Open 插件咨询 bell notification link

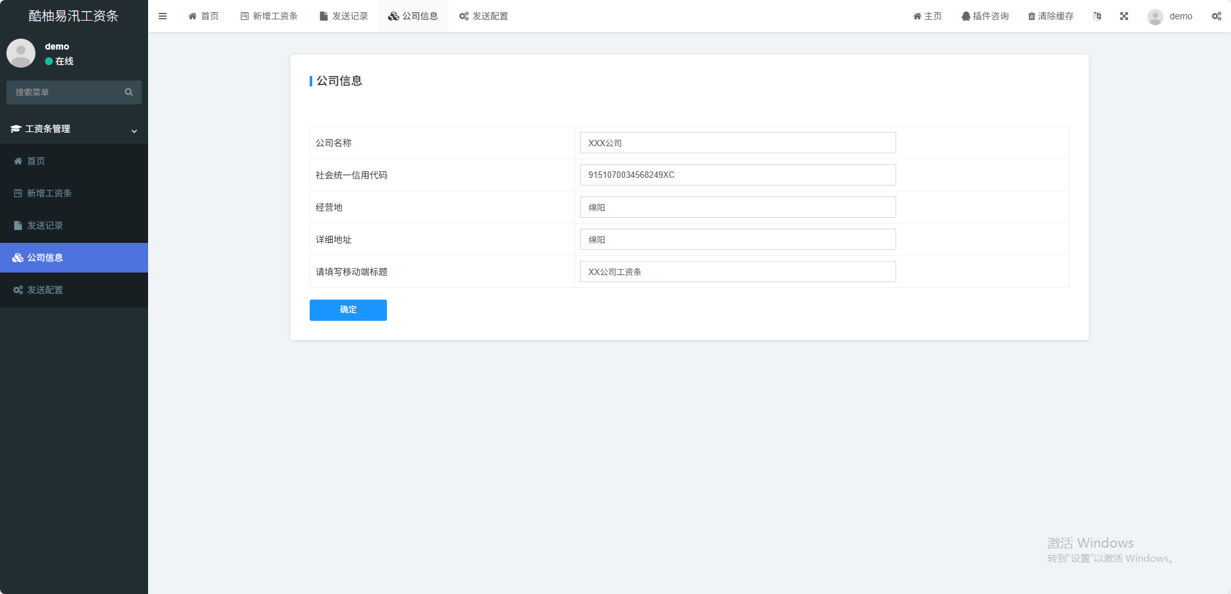coord(984,16)
